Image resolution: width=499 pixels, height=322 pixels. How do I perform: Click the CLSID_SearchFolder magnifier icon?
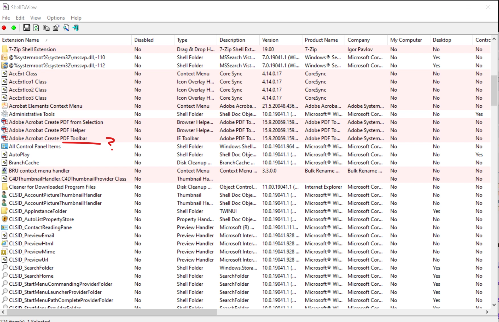pyautogui.click(x=5, y=268)
